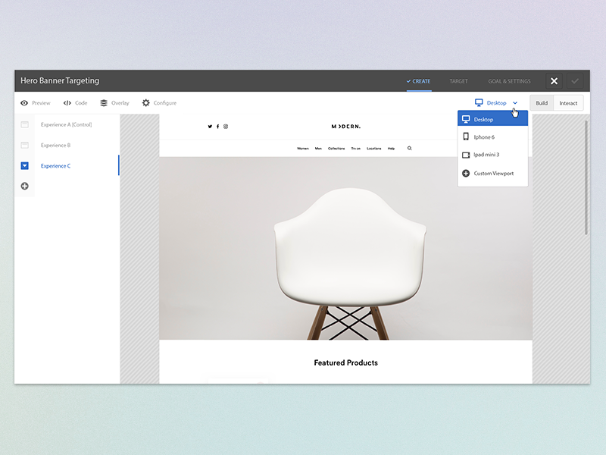Click the Facebook icon on the site header

[218, 127]
